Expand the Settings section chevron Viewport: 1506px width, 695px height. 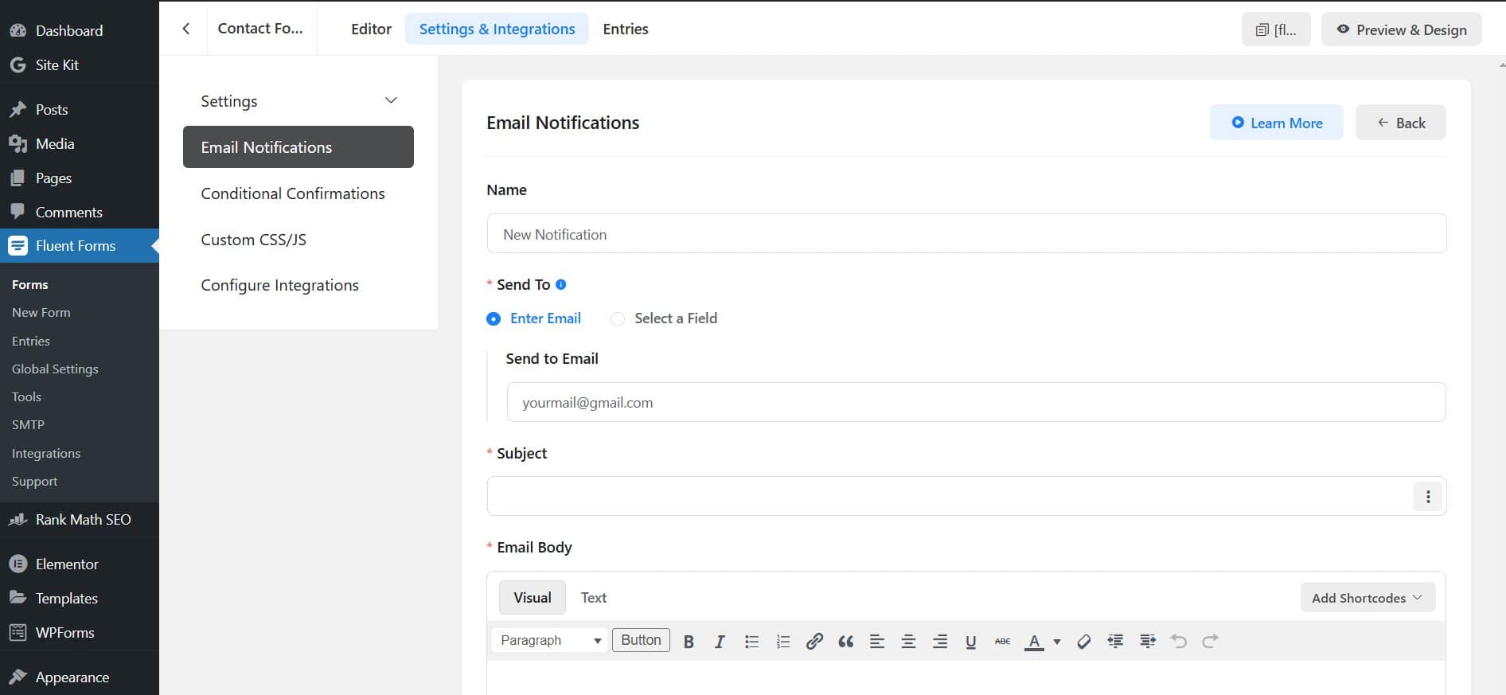tap(391, 100)
